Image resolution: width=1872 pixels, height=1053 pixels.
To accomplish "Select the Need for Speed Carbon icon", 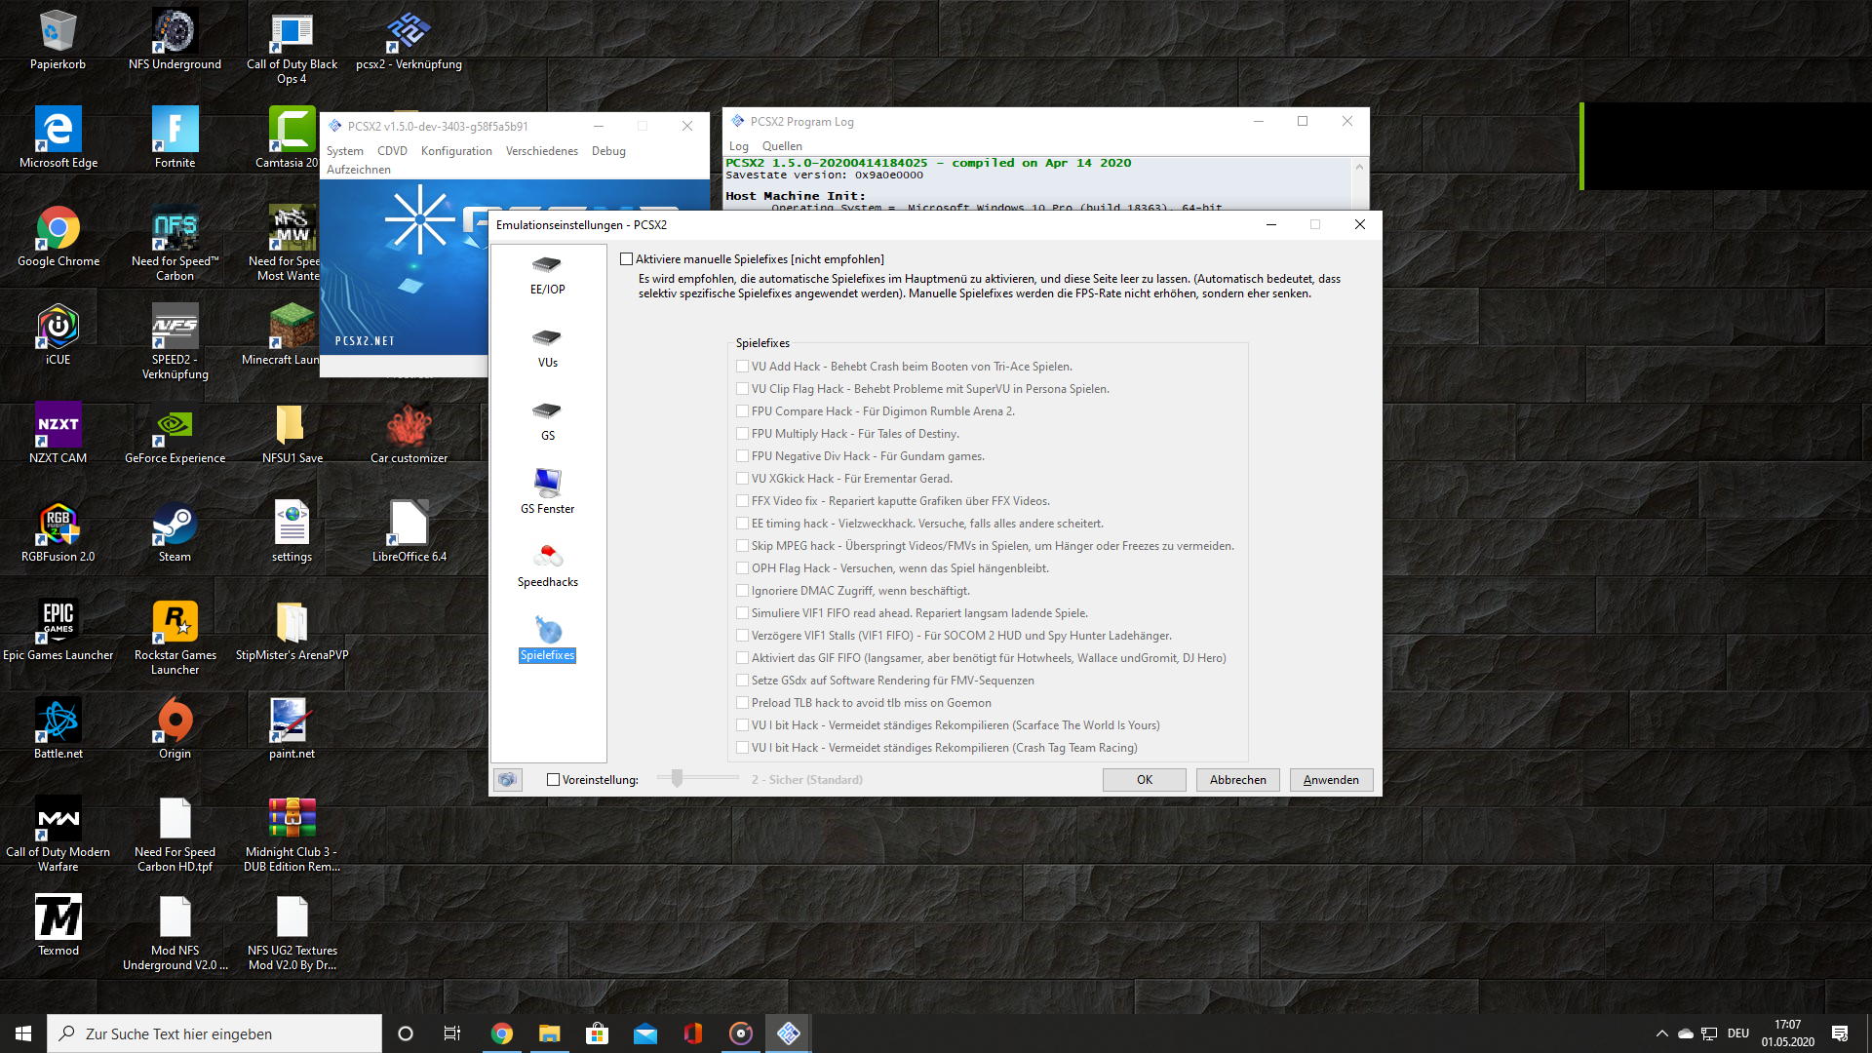I will click(175, 244).
